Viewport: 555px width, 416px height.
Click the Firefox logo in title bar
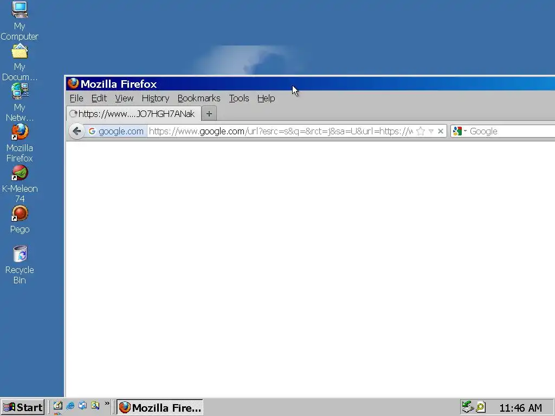click(x=73, y=83)
